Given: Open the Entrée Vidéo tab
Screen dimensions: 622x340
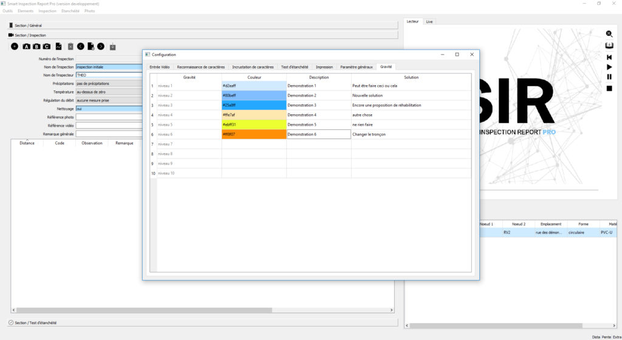Looking at the screenshot, I should click(x=160, y=67).
